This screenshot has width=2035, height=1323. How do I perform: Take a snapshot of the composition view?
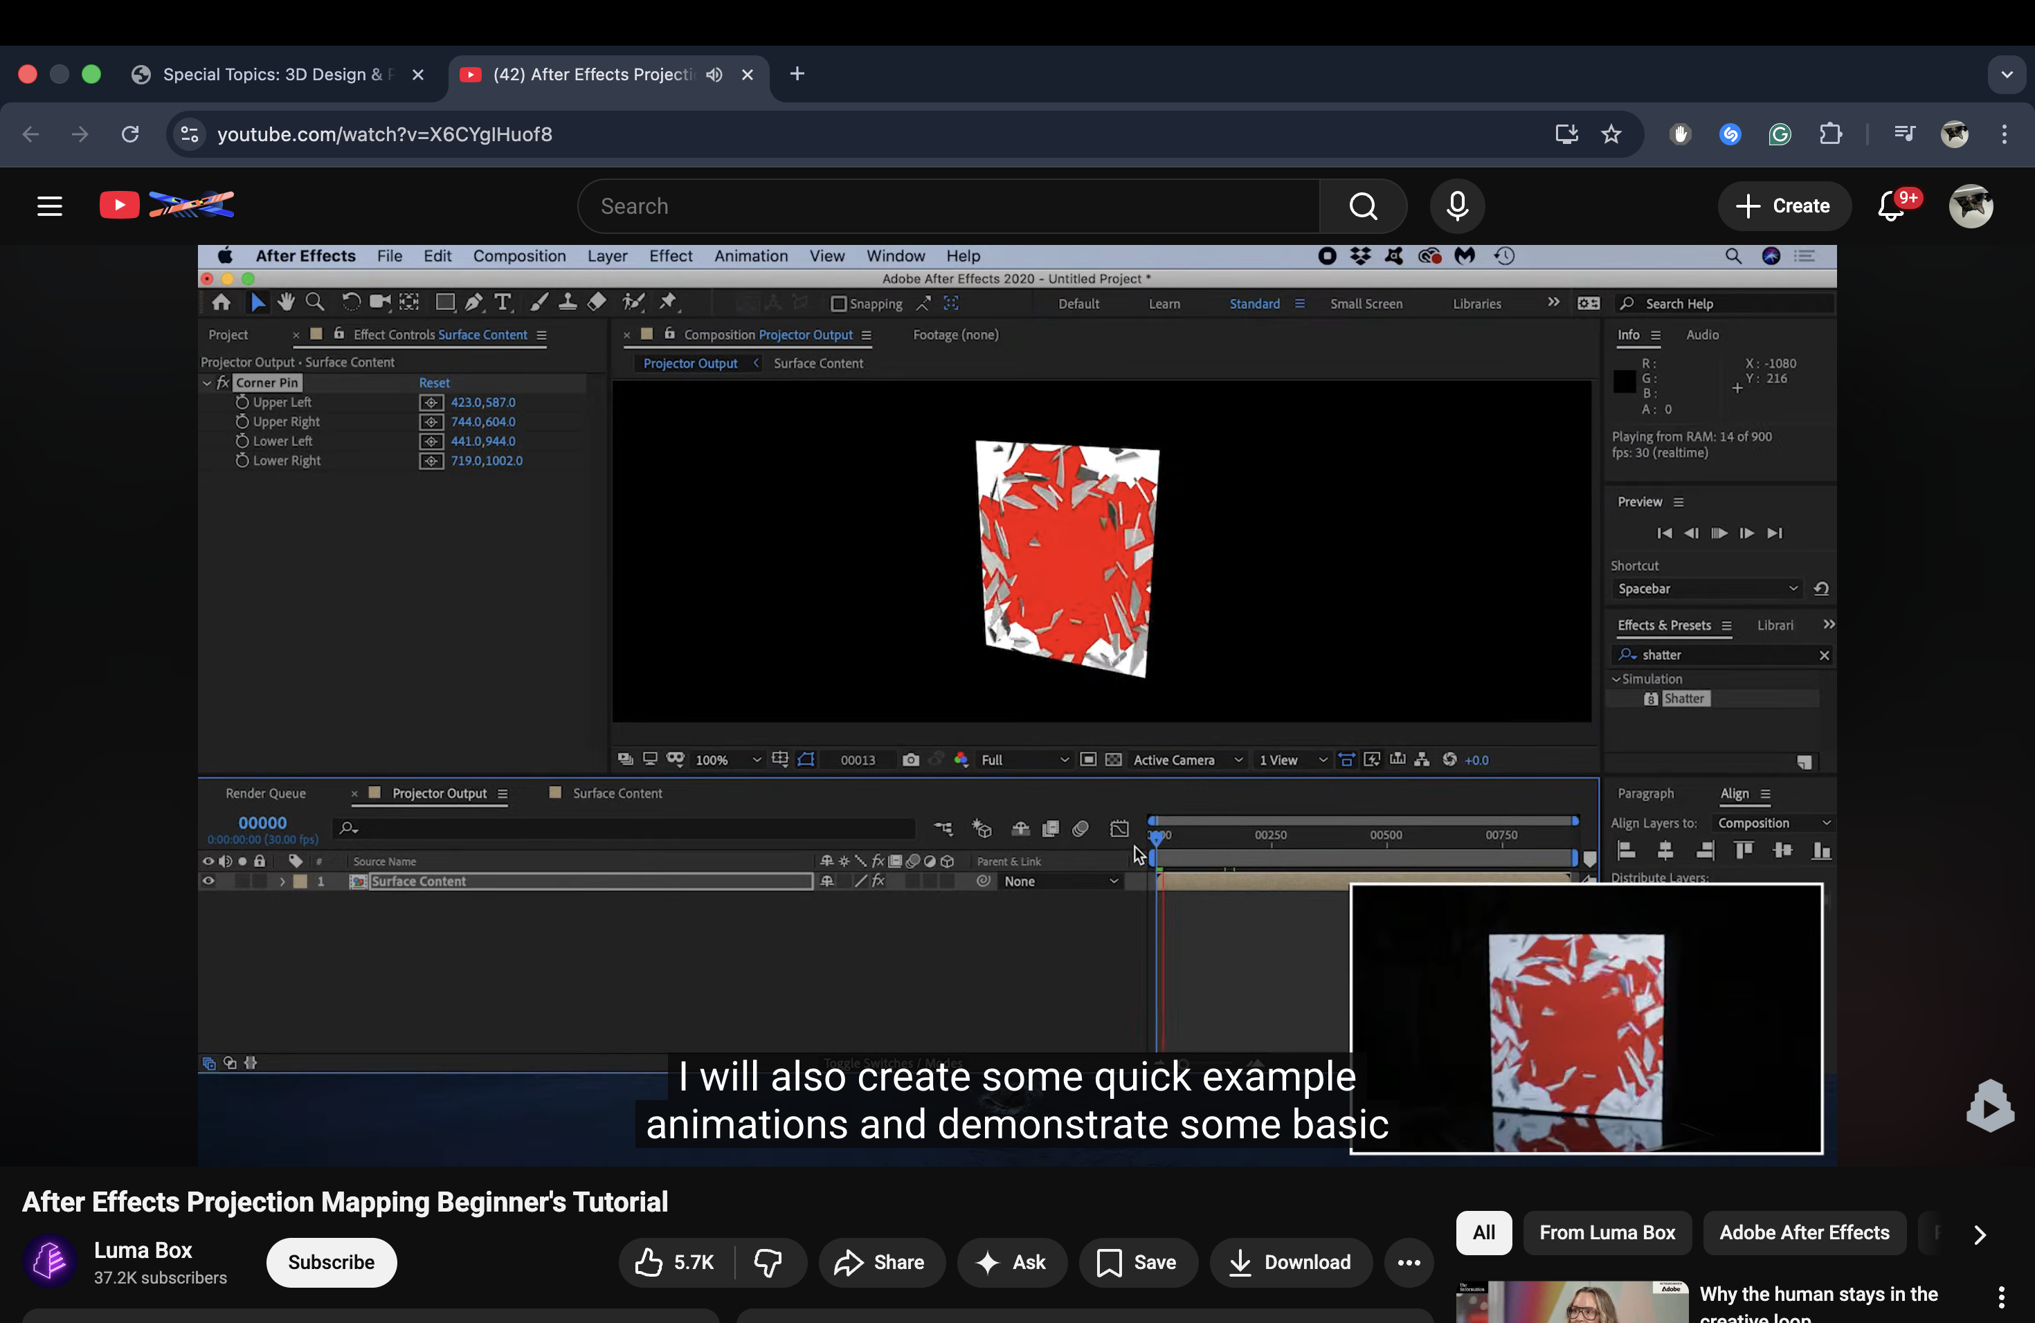(x=911, y=759)
